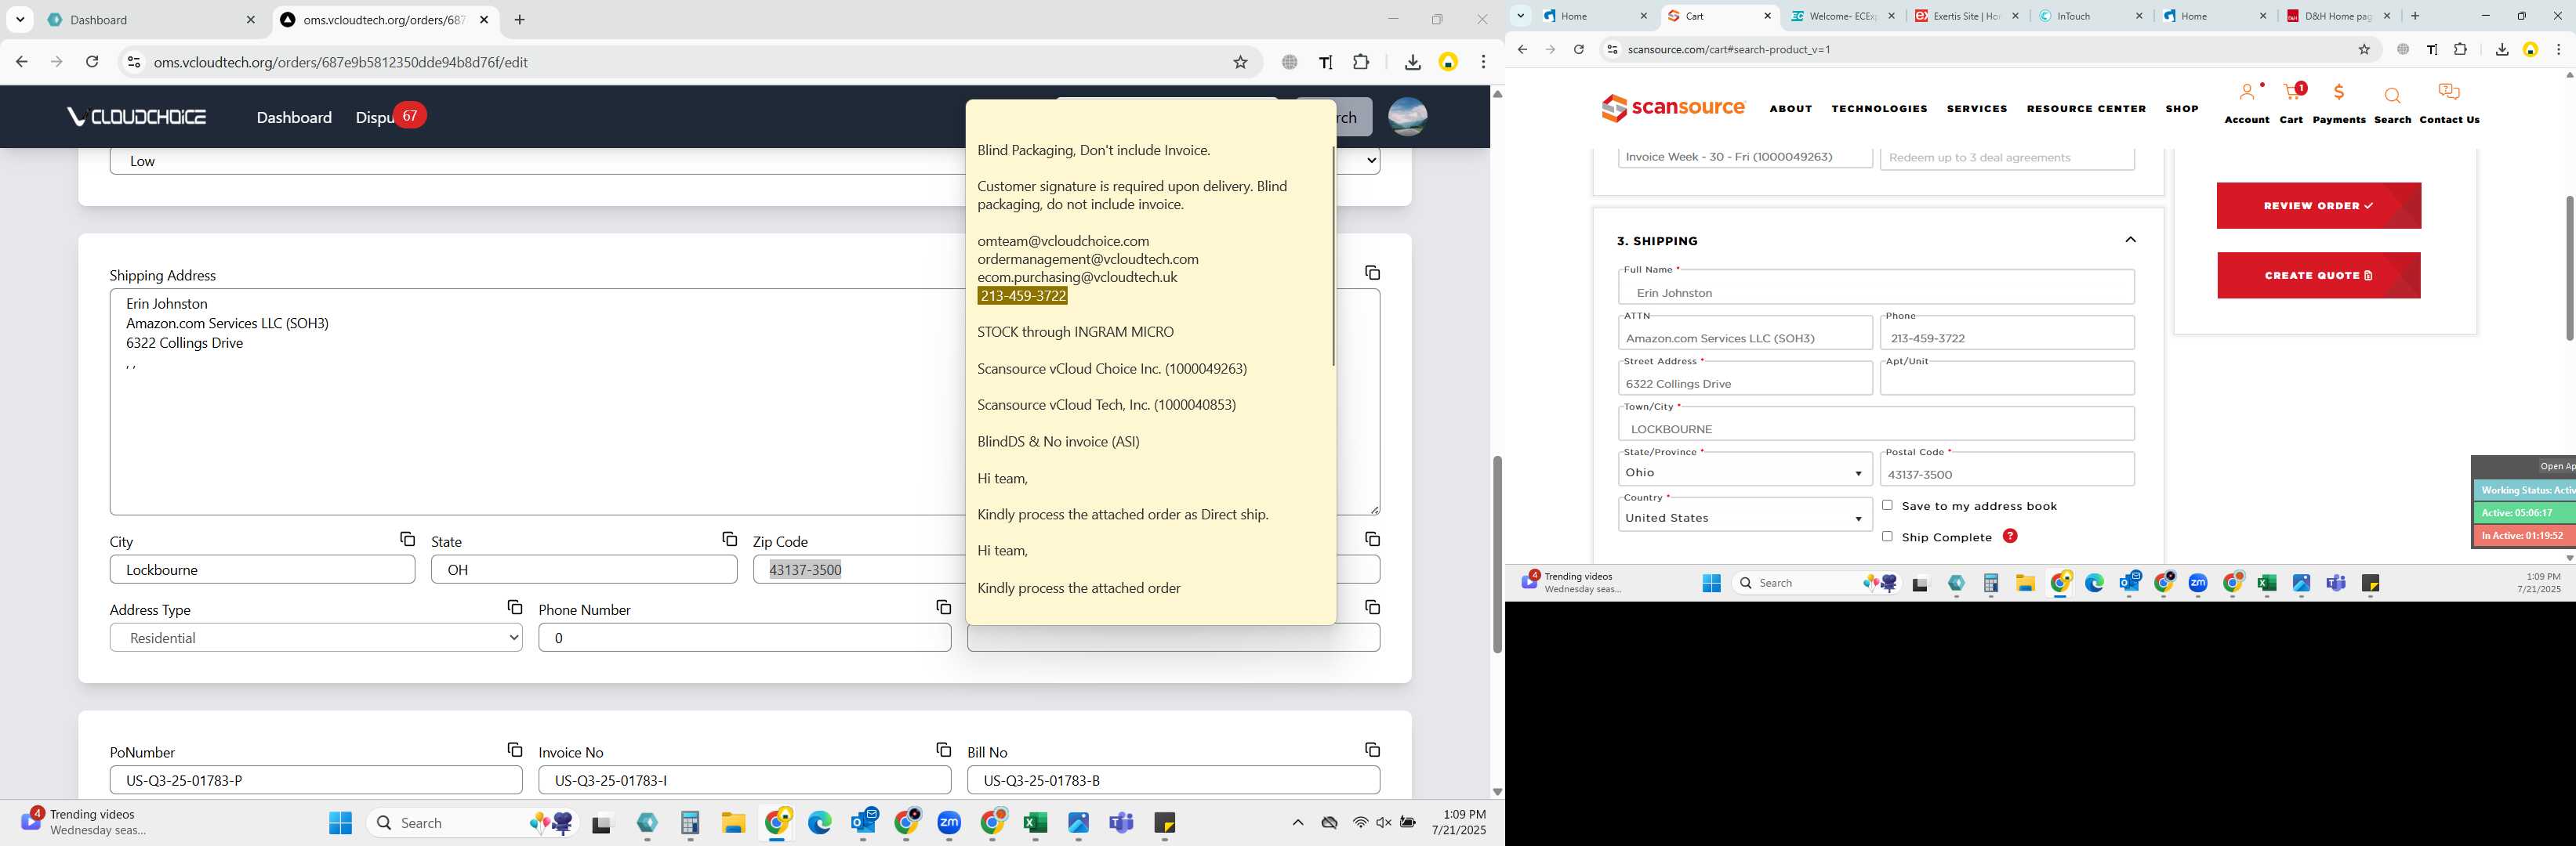Copy the Shipping Address with its copy icon

pyautogui.click(x=1372, y=273)
